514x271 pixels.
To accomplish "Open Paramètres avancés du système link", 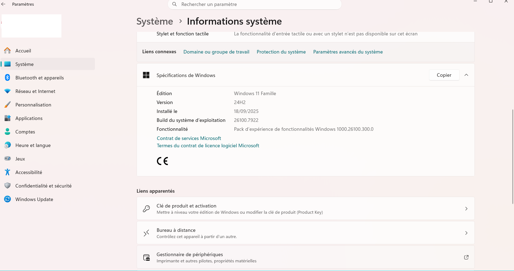I will [348, 52].
